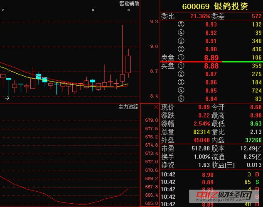Click the 今开 opening price 8.68
Viewport: 263px width, 207px height.
point(256,107)
